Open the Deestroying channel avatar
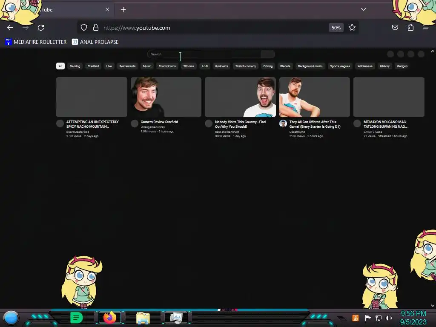This screenshot has height=327, width=436. click(x=283, y=123)
